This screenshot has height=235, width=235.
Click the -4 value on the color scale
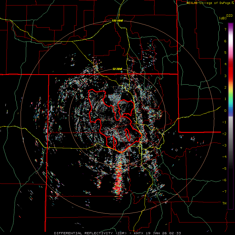tap(224, 157)
